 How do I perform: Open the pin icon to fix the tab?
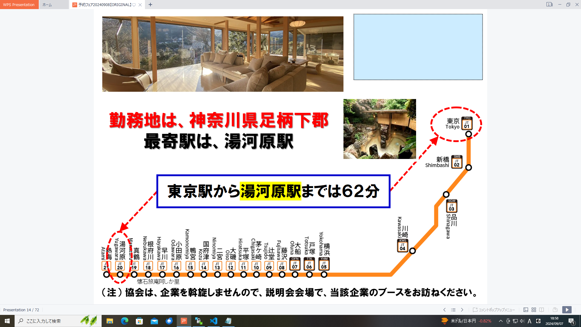point(134,5)
